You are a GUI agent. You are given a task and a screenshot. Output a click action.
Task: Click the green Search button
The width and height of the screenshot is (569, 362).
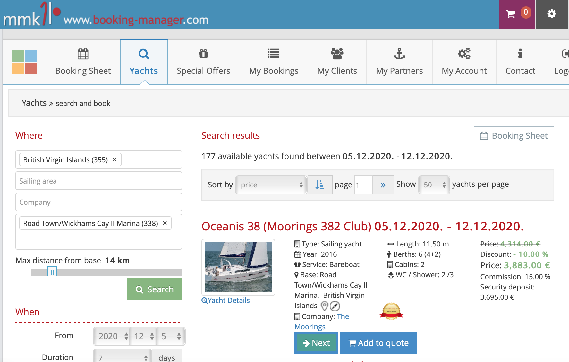155,289
